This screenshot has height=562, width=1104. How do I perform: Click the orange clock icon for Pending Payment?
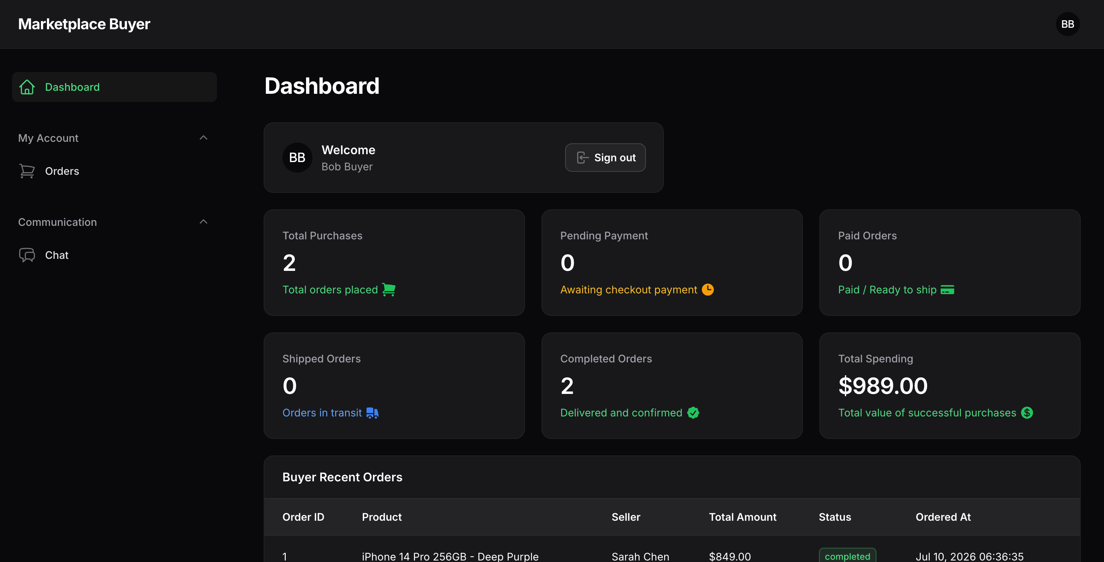(707, 290)
